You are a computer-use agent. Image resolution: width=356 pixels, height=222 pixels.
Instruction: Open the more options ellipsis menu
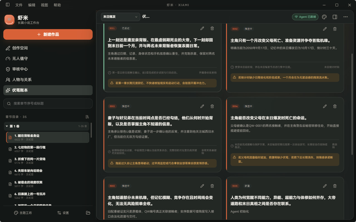pos(345,17)
